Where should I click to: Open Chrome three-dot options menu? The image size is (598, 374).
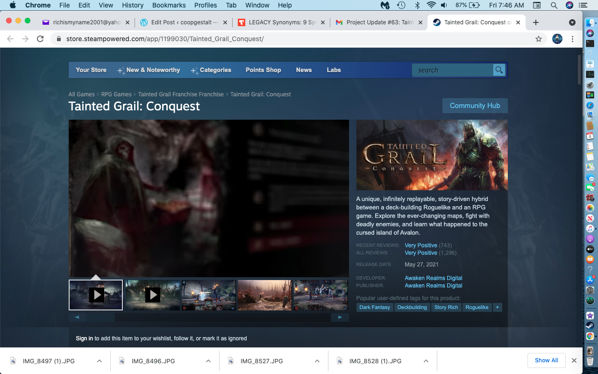pyautogui.click(x=573, y=39)
